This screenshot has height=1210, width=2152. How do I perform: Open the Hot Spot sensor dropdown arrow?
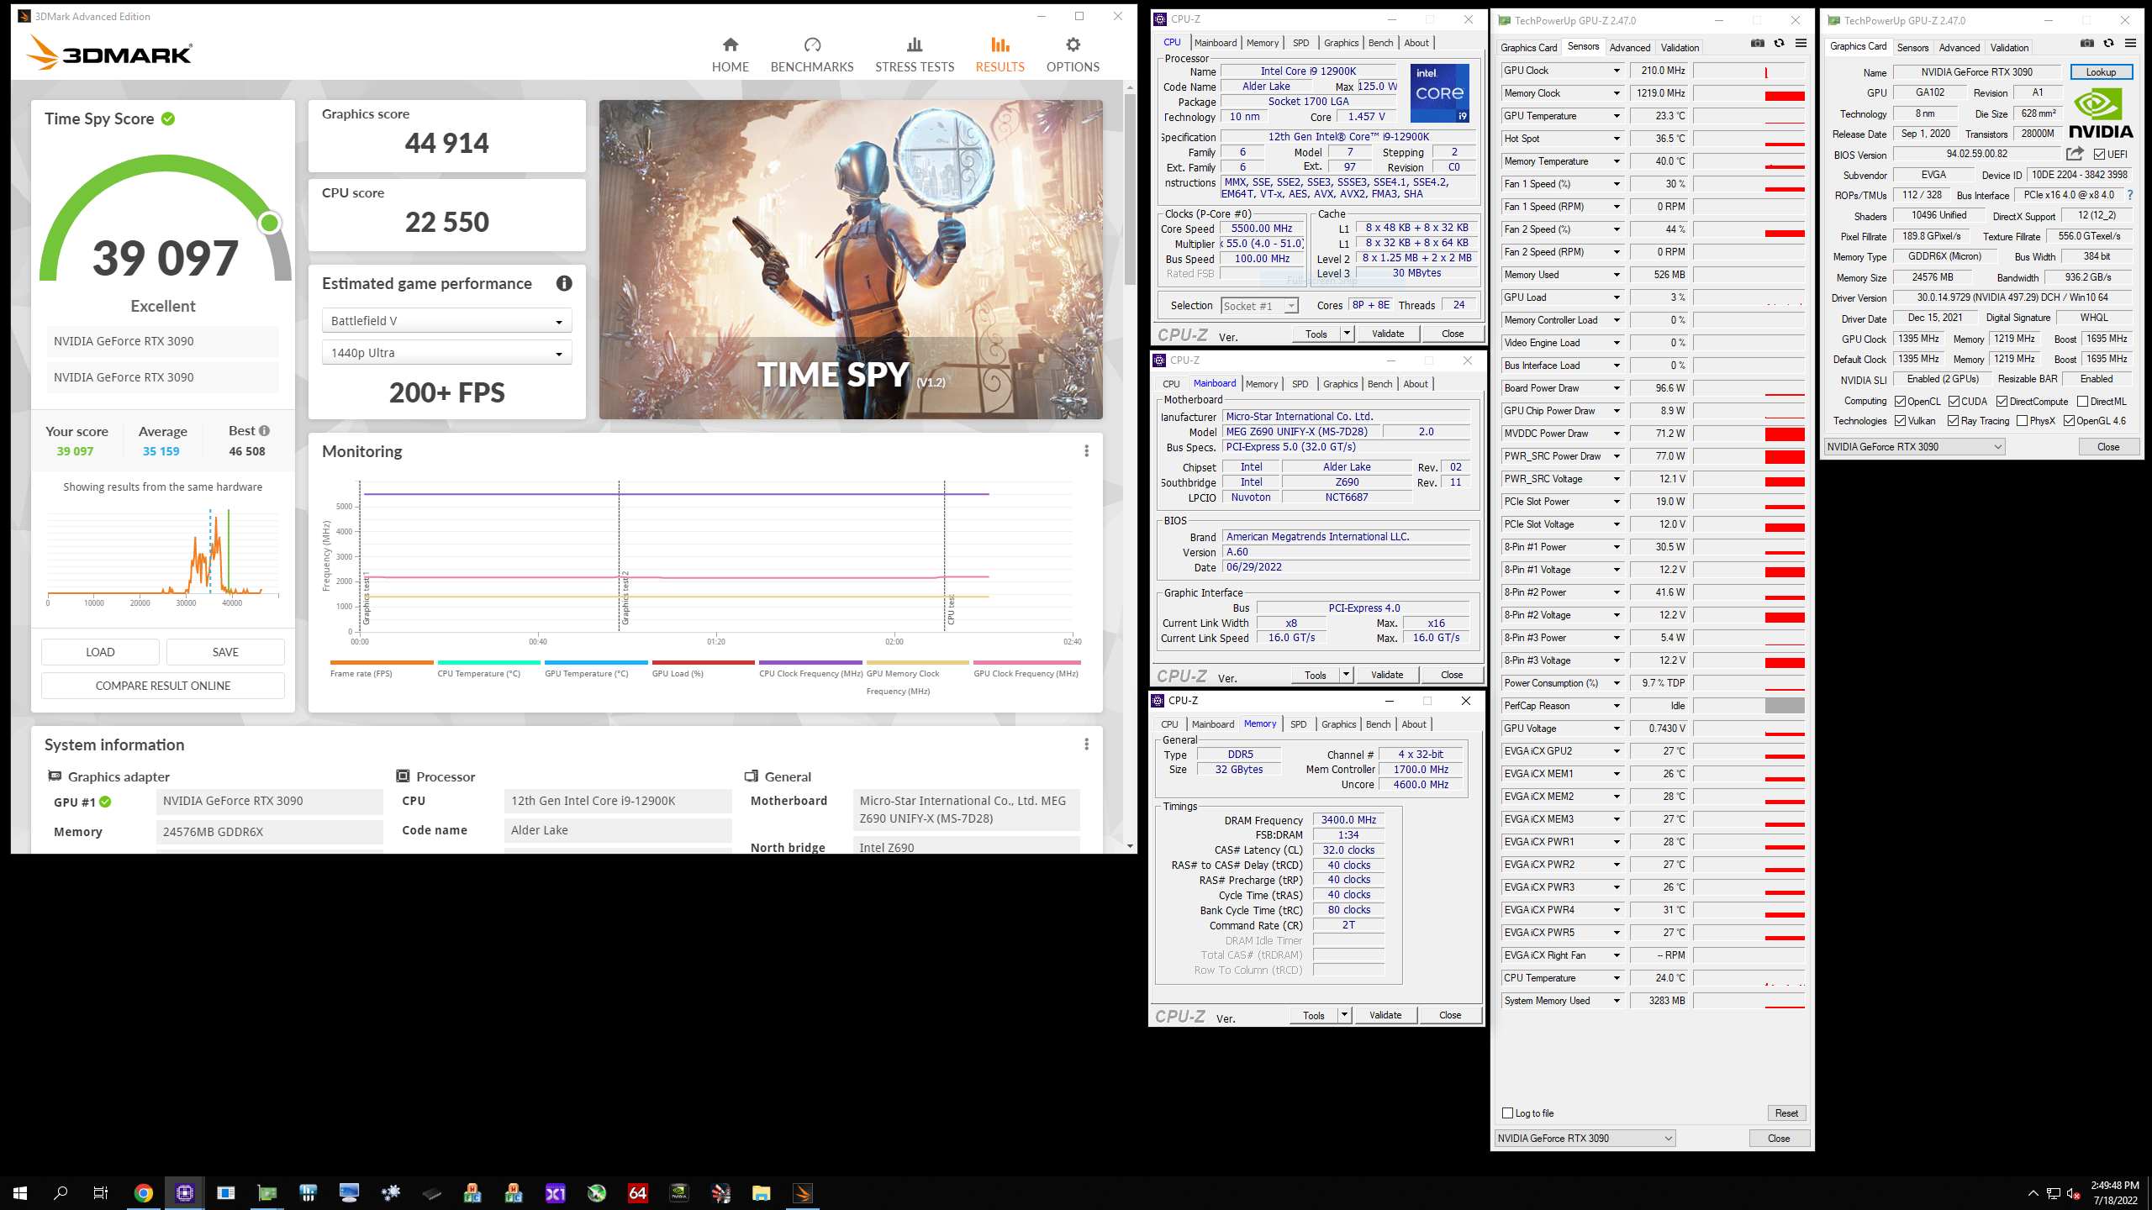click(1616, 139)
